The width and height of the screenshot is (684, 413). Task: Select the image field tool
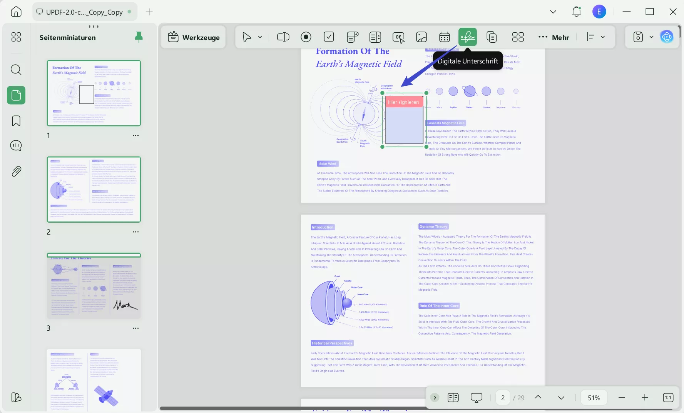click(x=421, y=37)
